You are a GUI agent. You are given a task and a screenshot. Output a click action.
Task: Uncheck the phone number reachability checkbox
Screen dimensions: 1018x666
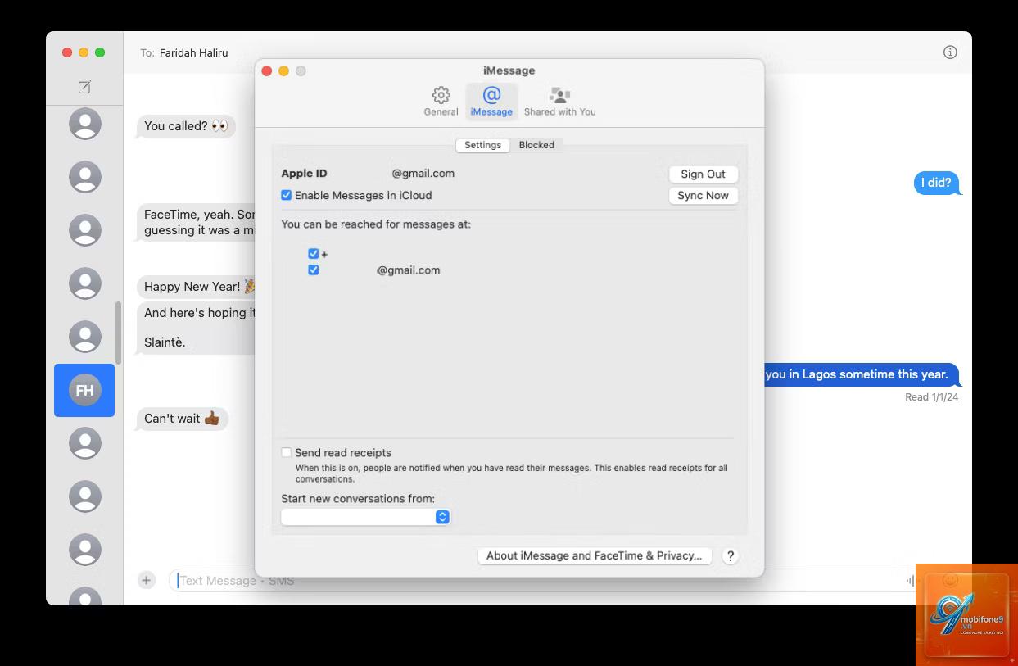(313, 254)
